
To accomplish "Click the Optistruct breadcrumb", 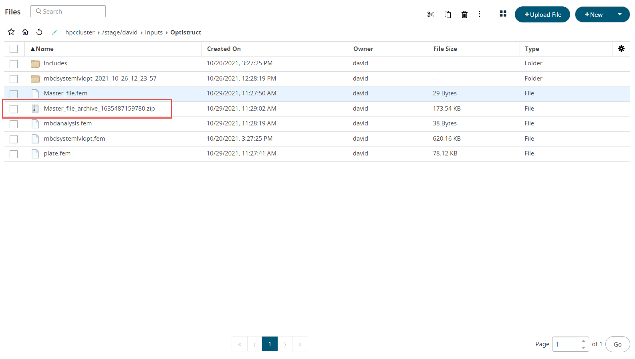I will coord(186,32).
